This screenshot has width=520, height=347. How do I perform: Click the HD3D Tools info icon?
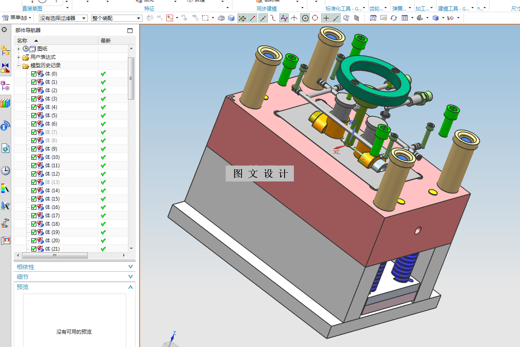click(5, 126)
